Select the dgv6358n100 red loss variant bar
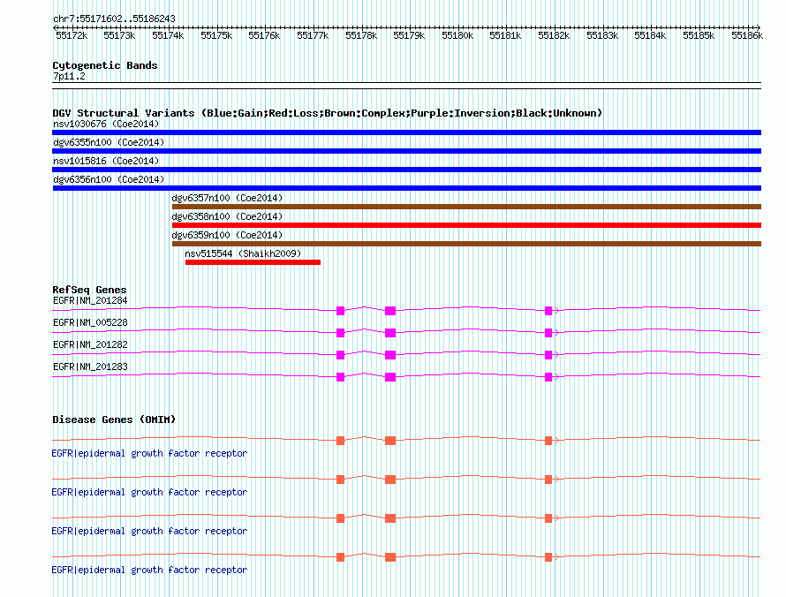Image resolution: width=786 pixels, height=597 pixels. [x=466, y=225]
